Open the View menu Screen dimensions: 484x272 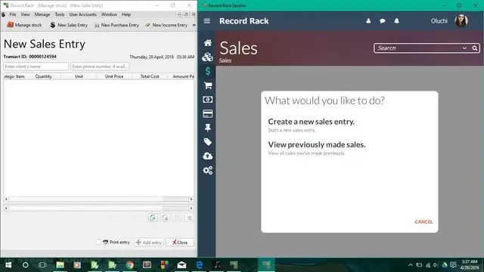click(25, 14)
